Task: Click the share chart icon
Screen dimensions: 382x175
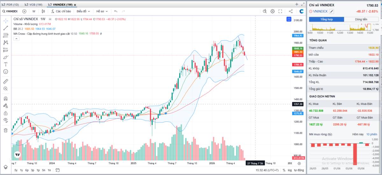Action: pyautogui.click(x=291, y=11)
